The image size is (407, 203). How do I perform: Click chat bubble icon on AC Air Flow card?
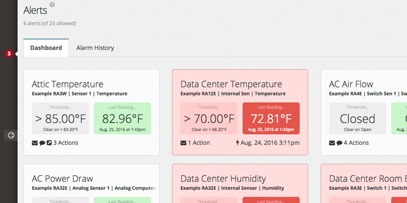tap(340, 143)
